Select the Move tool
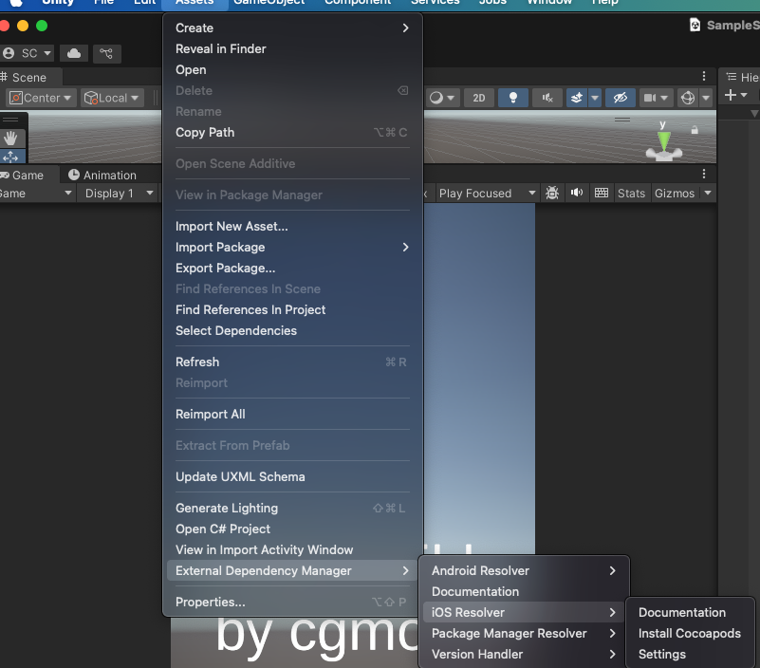 tap(10, 157)
